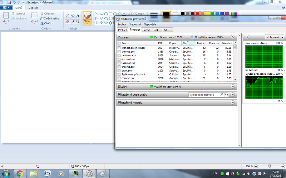Click refresh arrows beside handle search box

pyautogui.click(x=226, y=94)
